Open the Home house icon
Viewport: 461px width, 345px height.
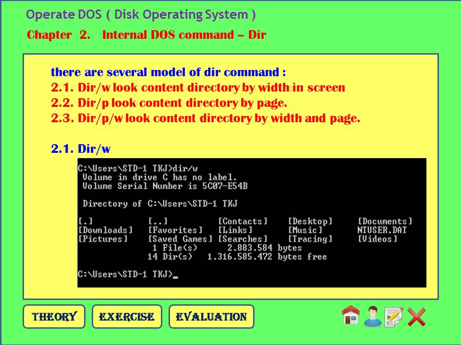click(x=351, y=315)
